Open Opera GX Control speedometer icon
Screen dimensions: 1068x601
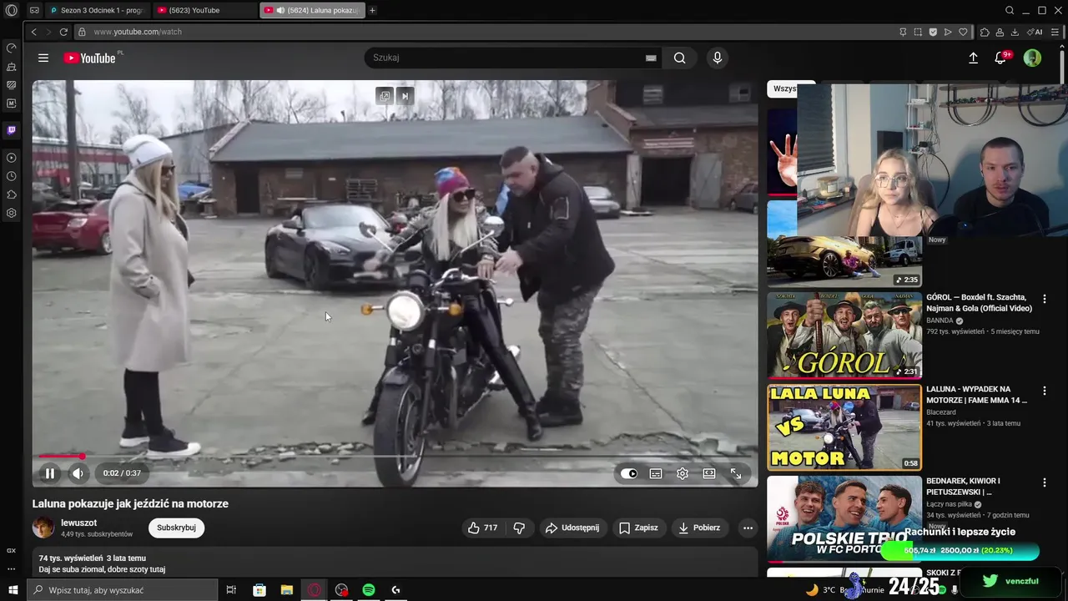pos(11,48)
